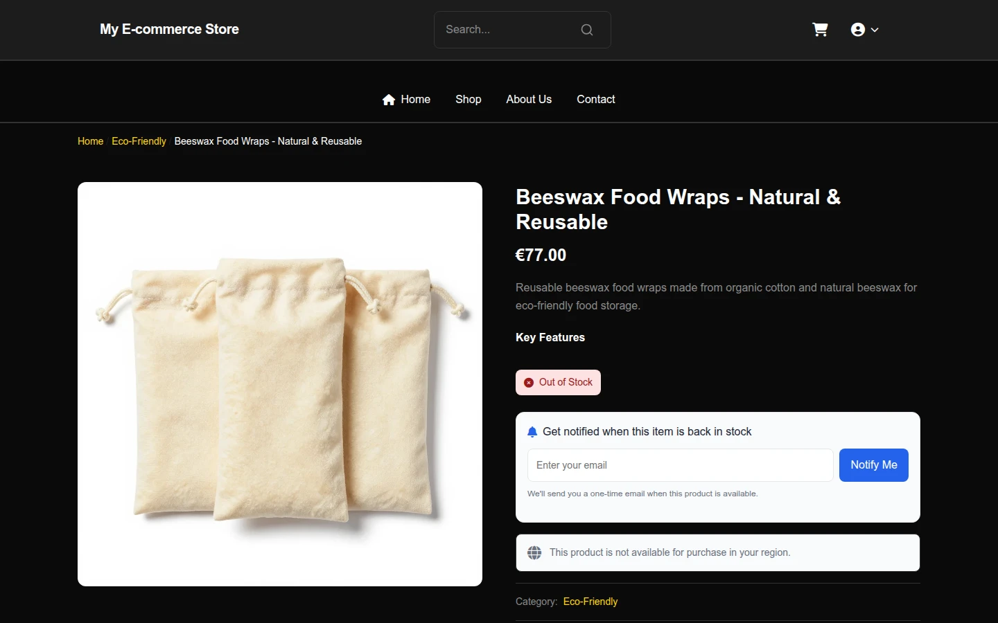Go to the About Us page
The width and height of the screenshot is (998, 623).
[x=529, y=100]
